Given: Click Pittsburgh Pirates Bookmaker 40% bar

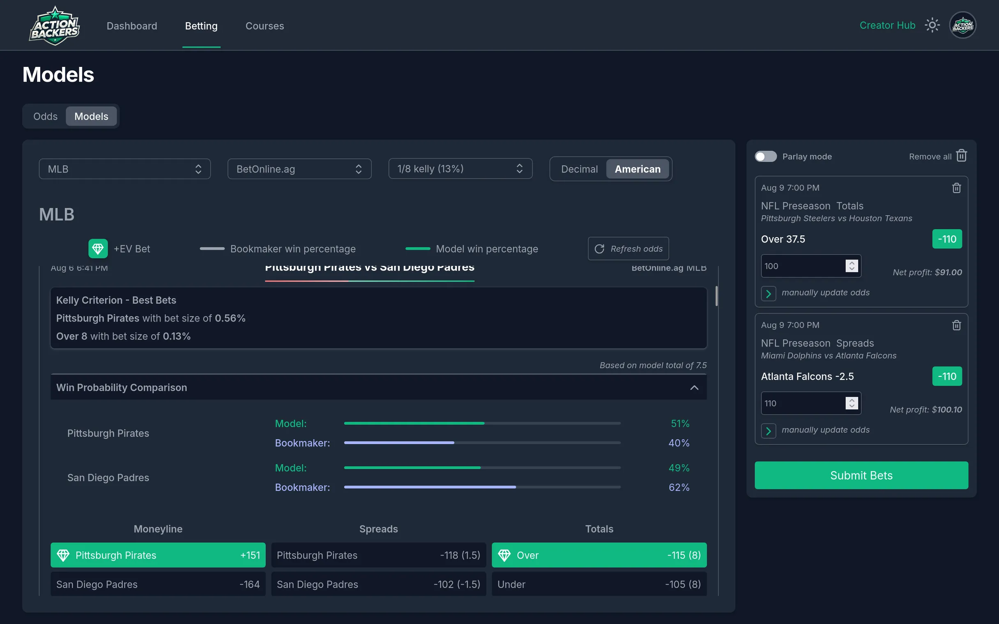Looking at the screenshot, I should point(482,443).
